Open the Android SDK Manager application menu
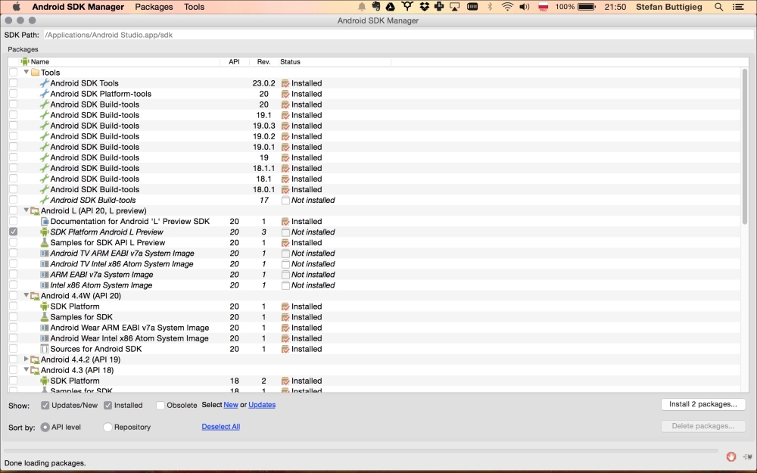Image resolution: width=757 pixels, height=473 pixels. pos(78,7)
